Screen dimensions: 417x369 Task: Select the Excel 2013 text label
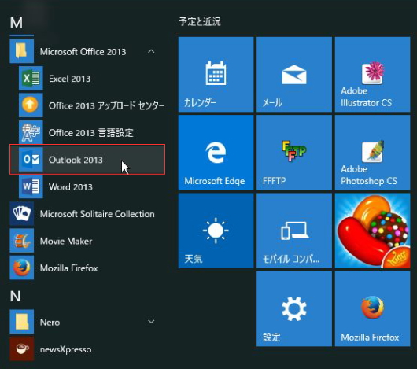click(x=70, y=79)
